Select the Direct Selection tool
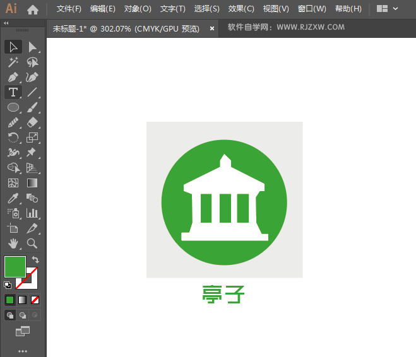Image resolution: width=416 pixels, height=357 pixels. [x=32, y=47]
